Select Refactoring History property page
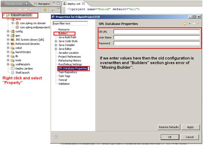This screenshot has width=203, height=145. 69,60
